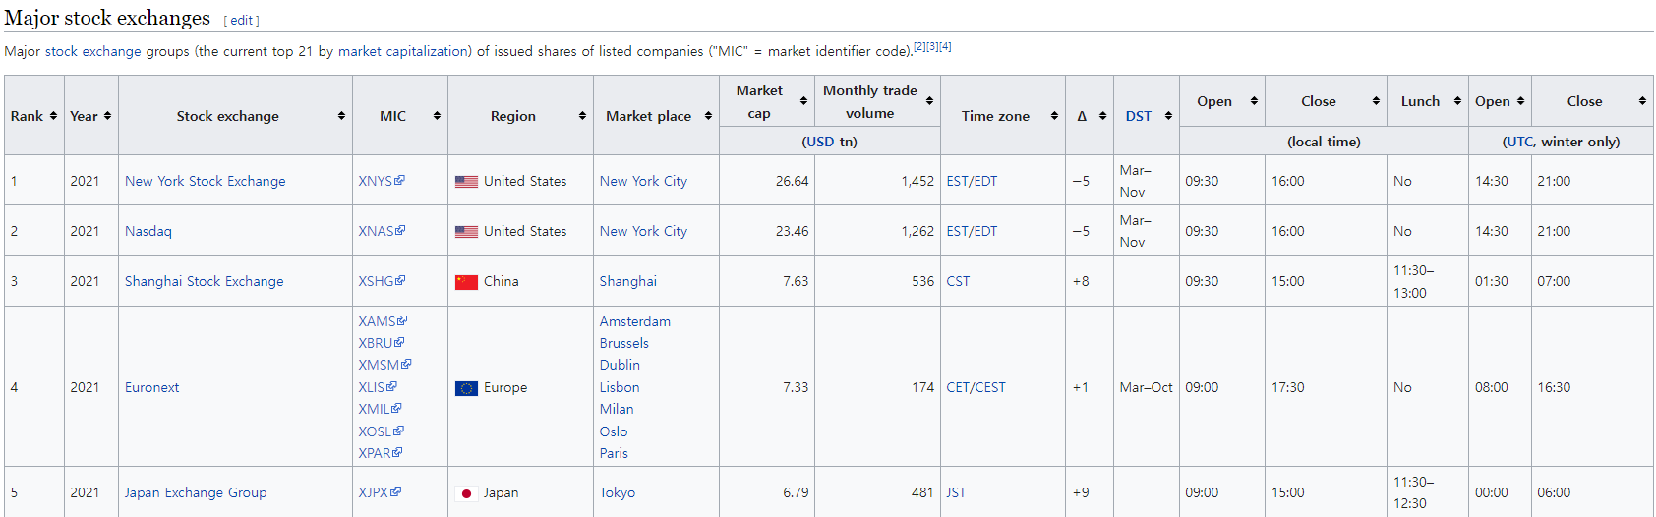Viewport: 1656px width, 517px height.
Task: Open the Japan Exchange Group article
Action: [x=196, y=492]
